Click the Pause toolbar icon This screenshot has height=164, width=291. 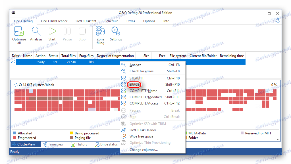click(67, 31)
